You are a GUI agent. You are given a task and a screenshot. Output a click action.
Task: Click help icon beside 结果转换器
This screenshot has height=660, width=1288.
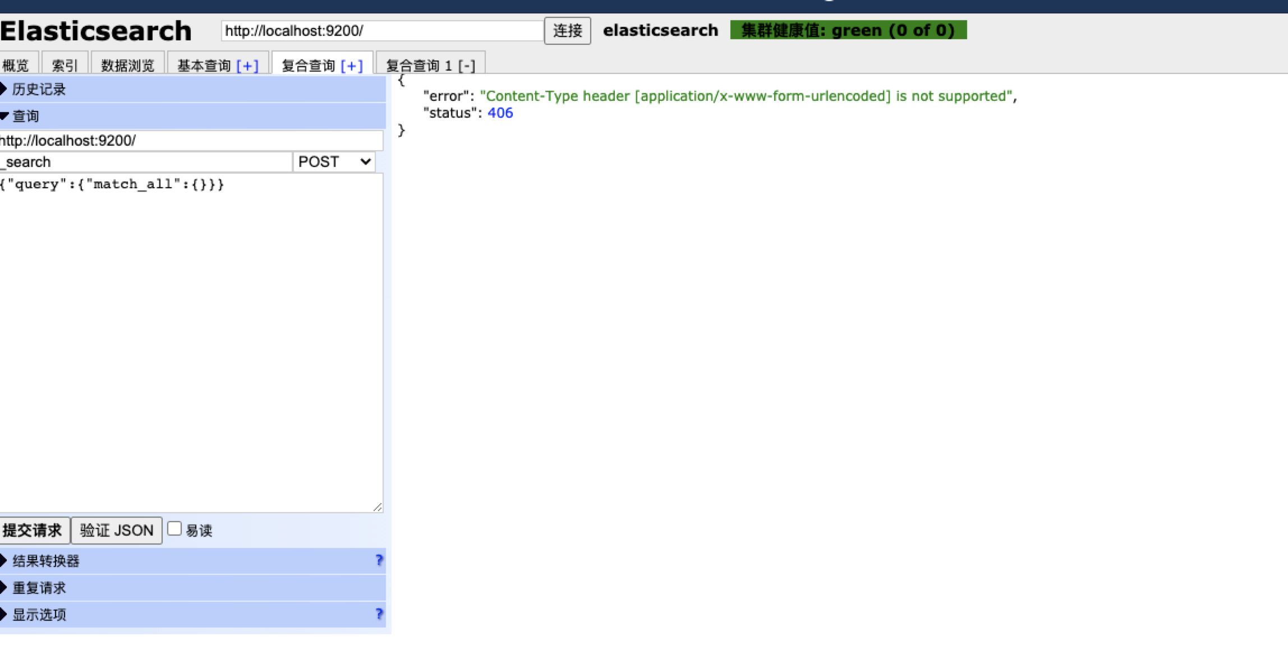379,560
